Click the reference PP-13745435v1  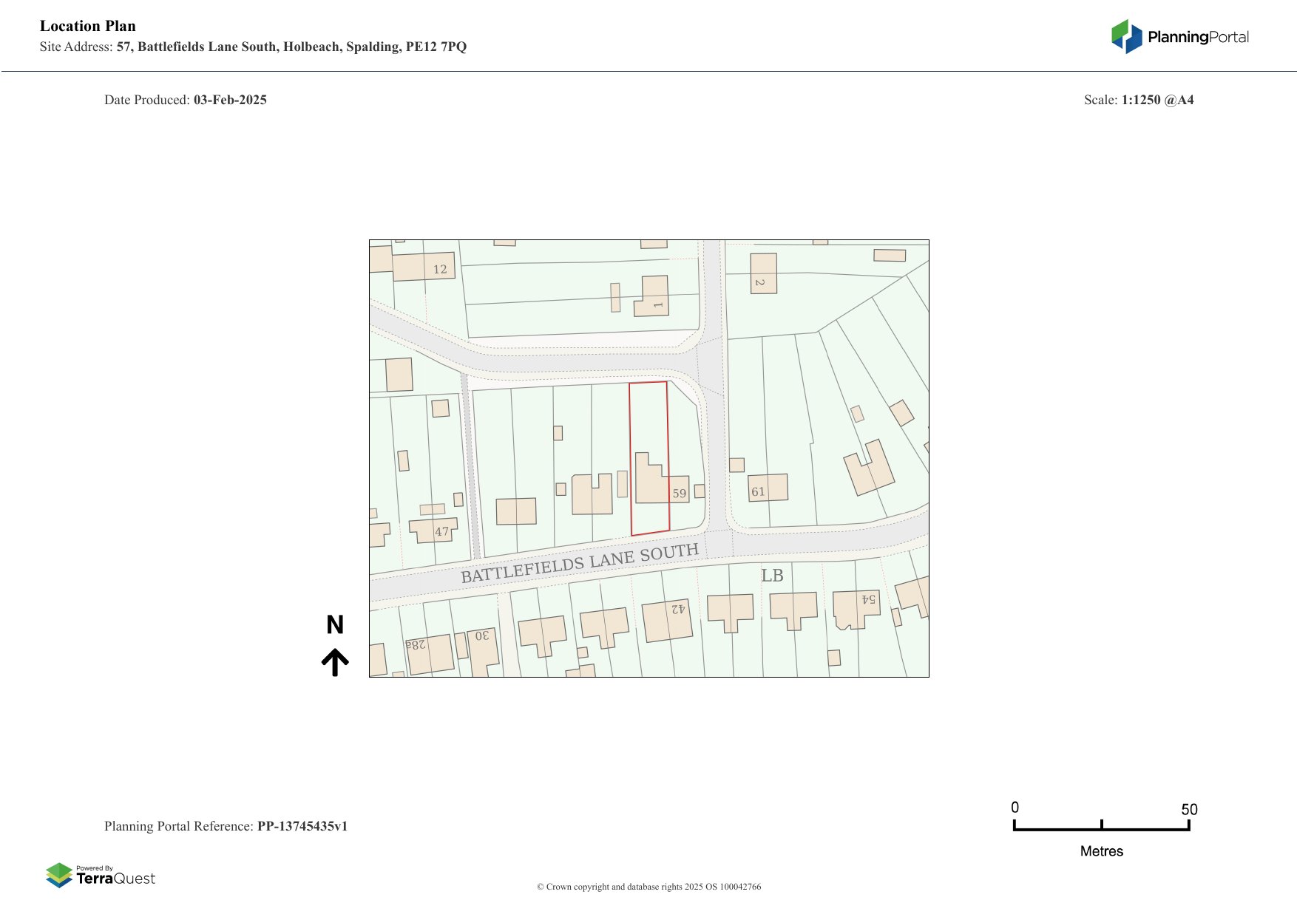(x=302, y=826)
